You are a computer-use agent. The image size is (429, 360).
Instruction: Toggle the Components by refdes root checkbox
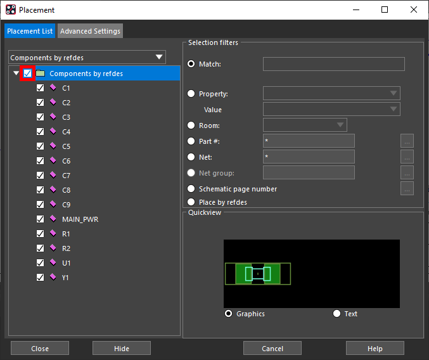point(27,74)
